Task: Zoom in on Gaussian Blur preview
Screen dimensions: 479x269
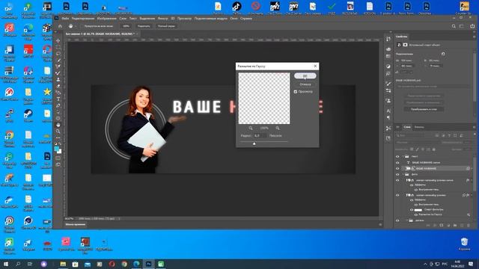Action: pyautogui.click(x=278, y=128)
